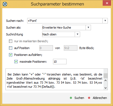Expand the Suchen nach history dropdown

pos(105,21)
